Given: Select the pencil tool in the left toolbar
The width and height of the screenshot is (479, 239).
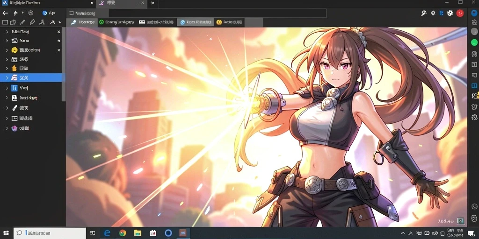Looking at the screenshot, I should (x=22, y=22).
